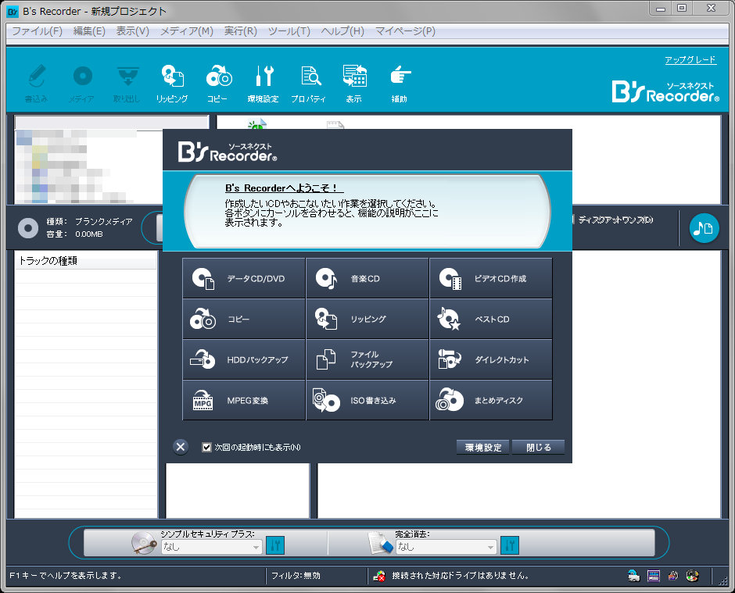
Task: Follow the アップグレード link
Action: 690,60
